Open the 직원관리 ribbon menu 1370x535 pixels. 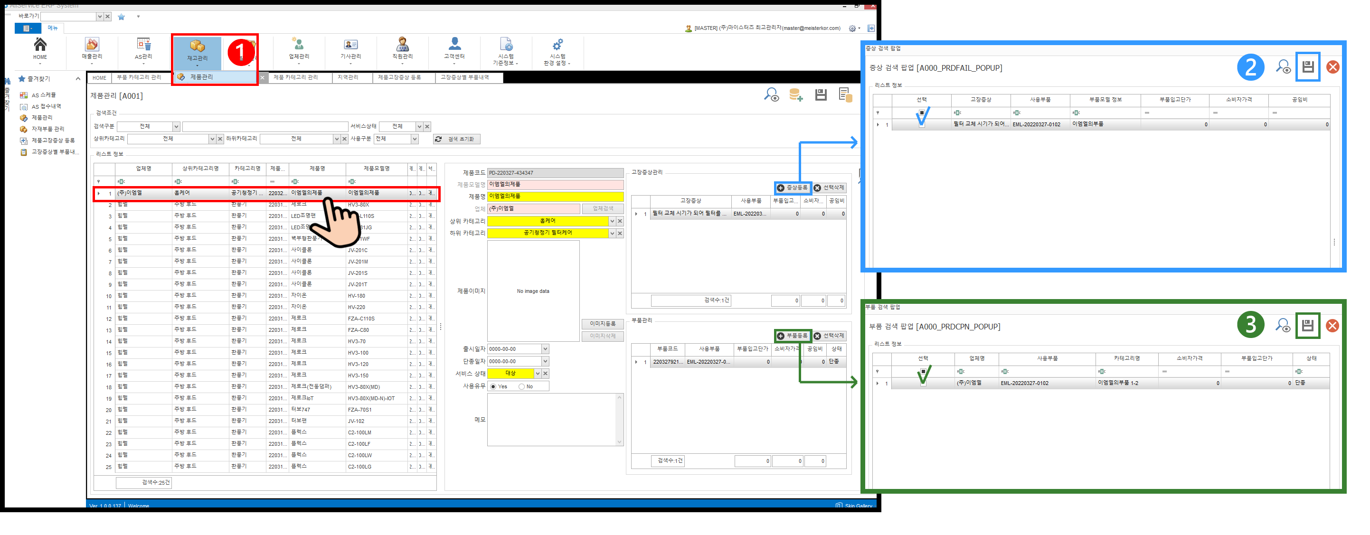point(402,51)
